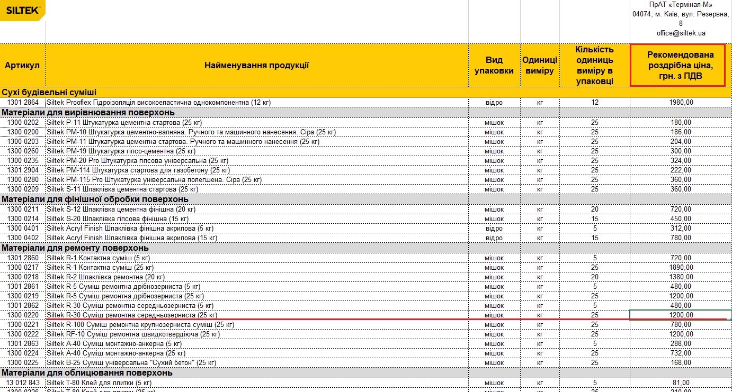Select the ПрАТ «Термінал-М» company name
The height and width of the screenshot is (392, 732).
point(681,5)
